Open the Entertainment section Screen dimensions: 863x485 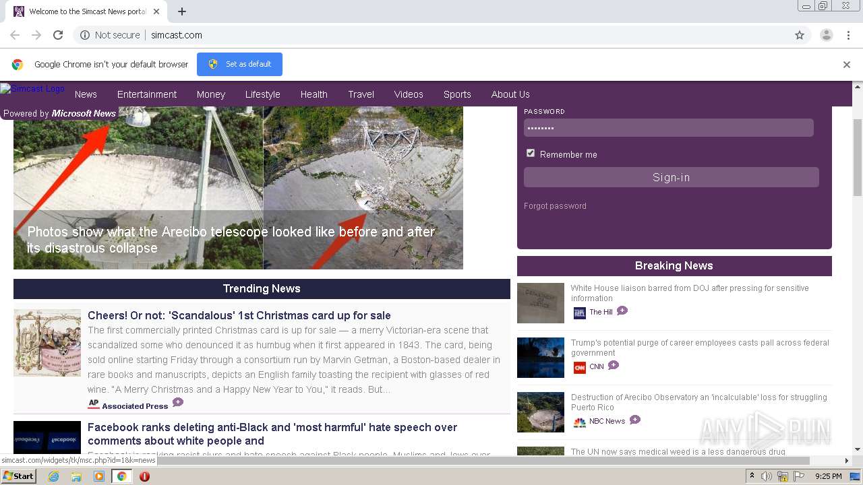(x=147, y=94)
